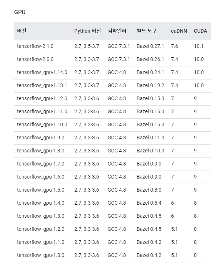Click CUDA 9 in tensorflow_gpu-1.5.0 row

195,190
